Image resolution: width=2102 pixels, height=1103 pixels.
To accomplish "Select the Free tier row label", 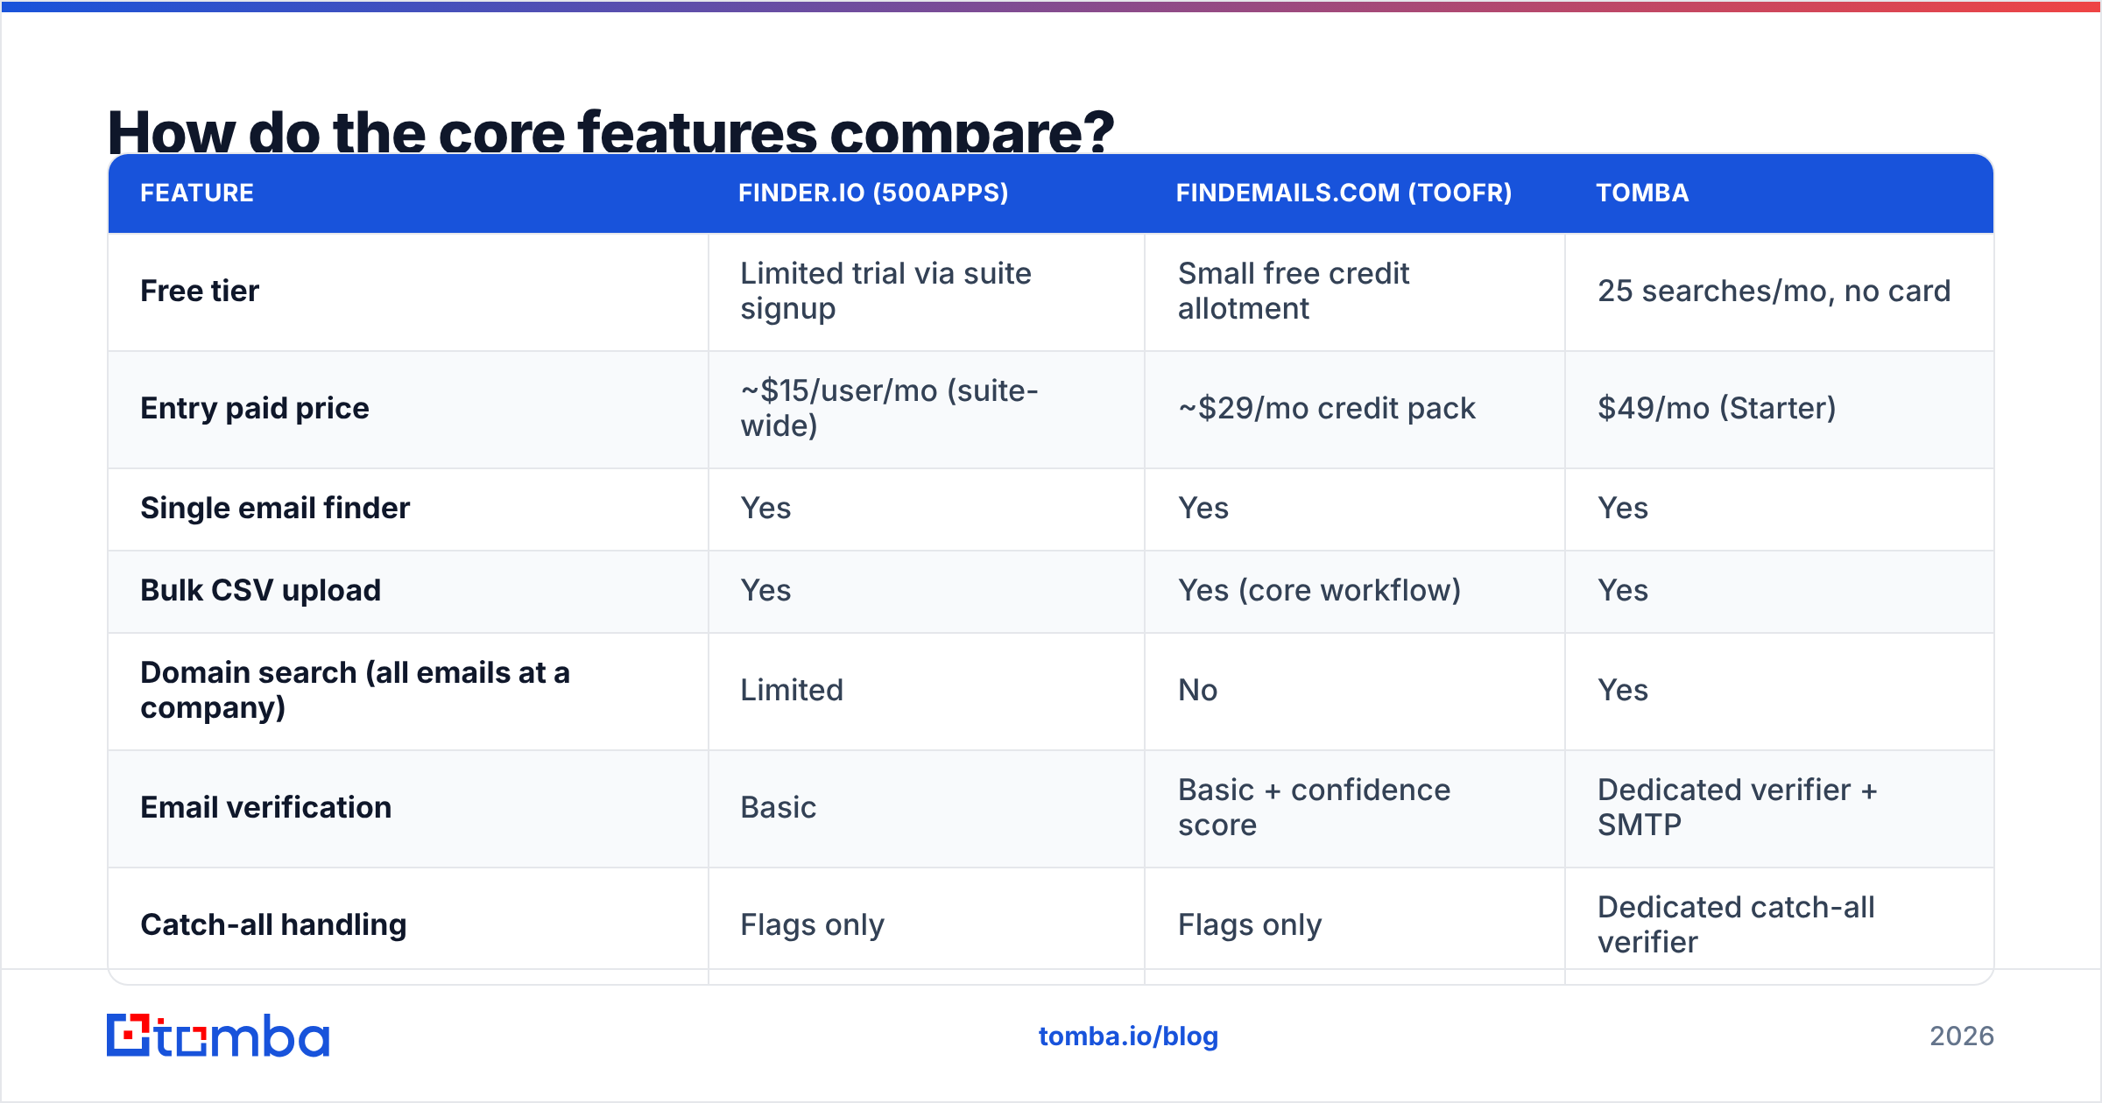I will tap(200, 291).
